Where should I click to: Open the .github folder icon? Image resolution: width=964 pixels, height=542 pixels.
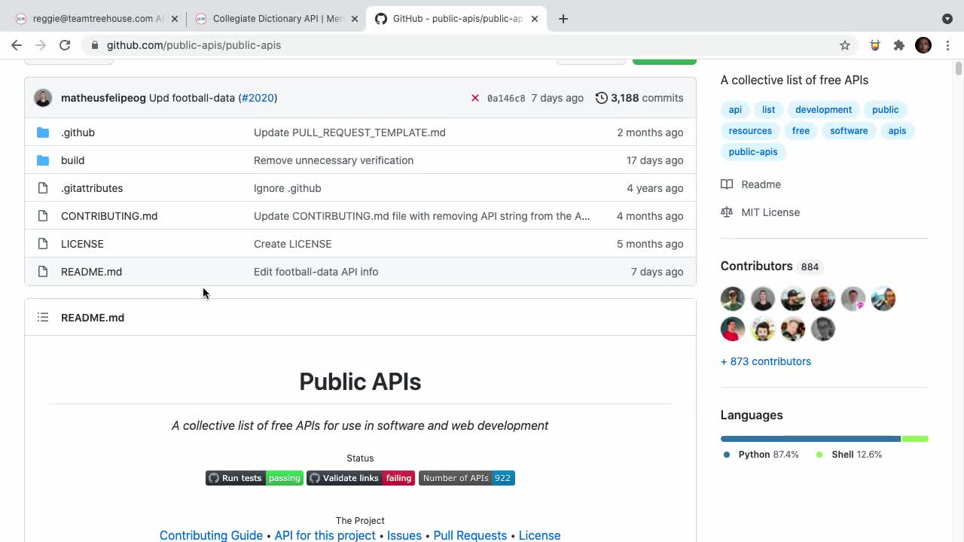point(43,132)
